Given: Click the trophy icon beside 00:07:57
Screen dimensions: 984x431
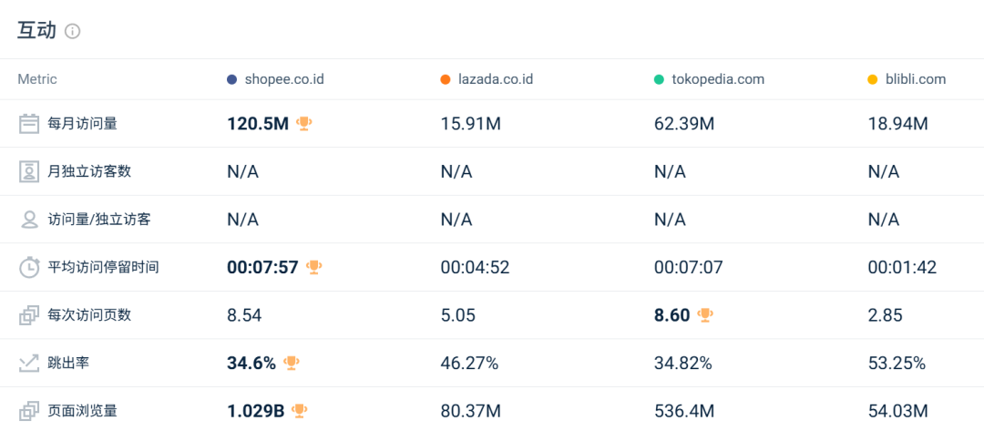Looking at the screenshot, I should coord(313,267).
